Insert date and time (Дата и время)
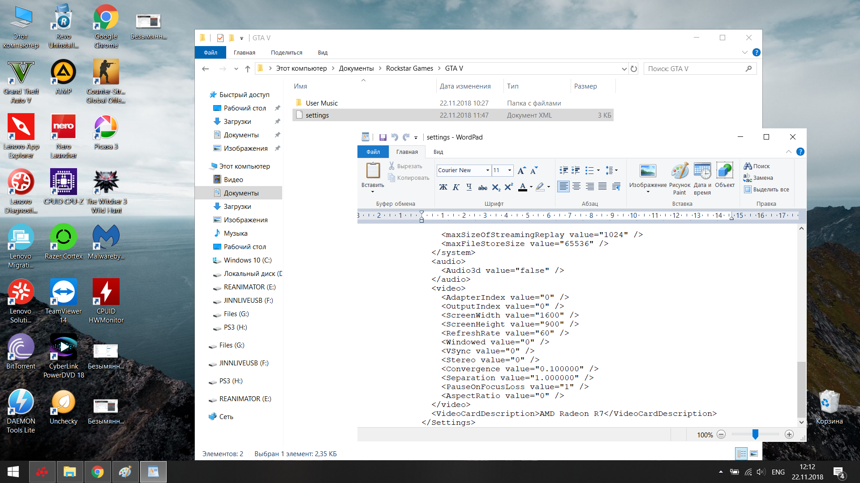860x483 pixels. click(x=702, y=178)
